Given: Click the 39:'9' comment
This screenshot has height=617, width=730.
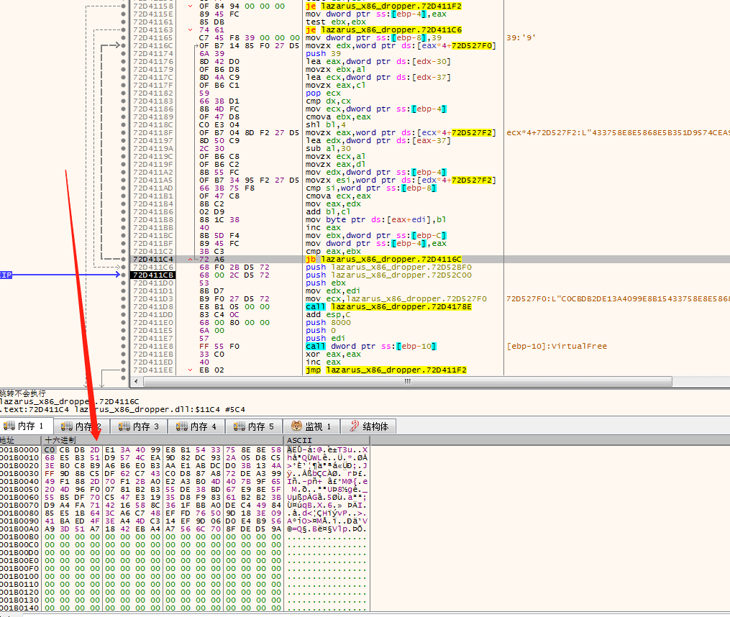Looking at the screenshot, I should click(521, 37).
